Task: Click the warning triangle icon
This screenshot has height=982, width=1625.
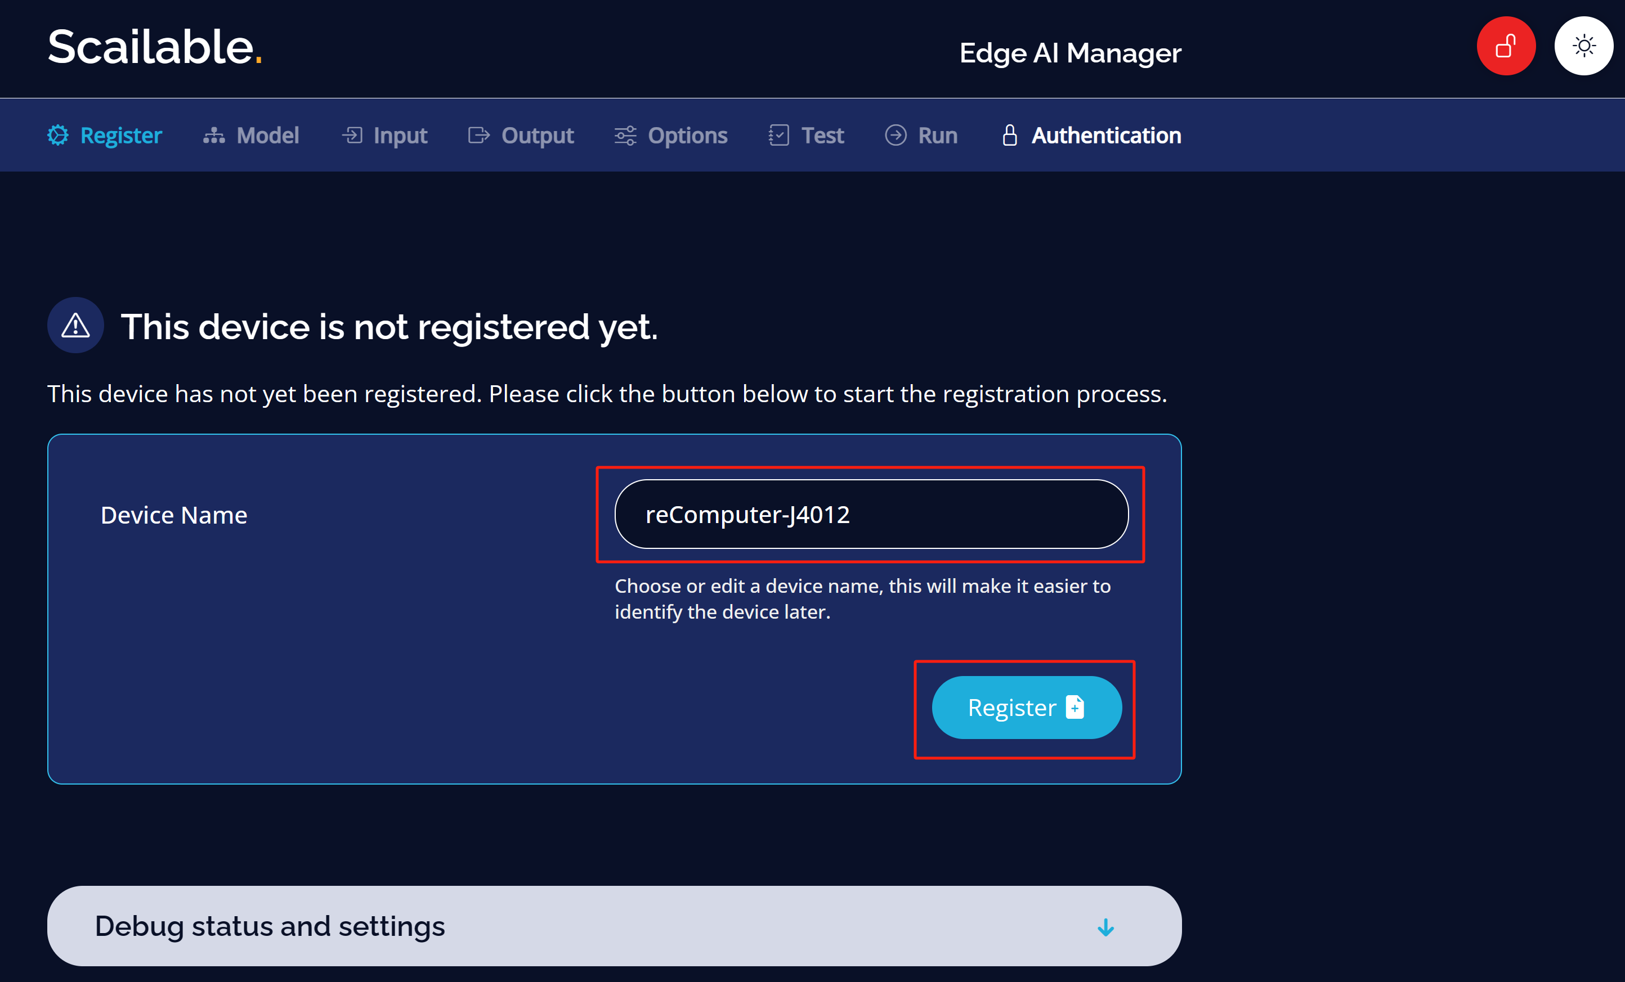Action: (x=75, y=325)
